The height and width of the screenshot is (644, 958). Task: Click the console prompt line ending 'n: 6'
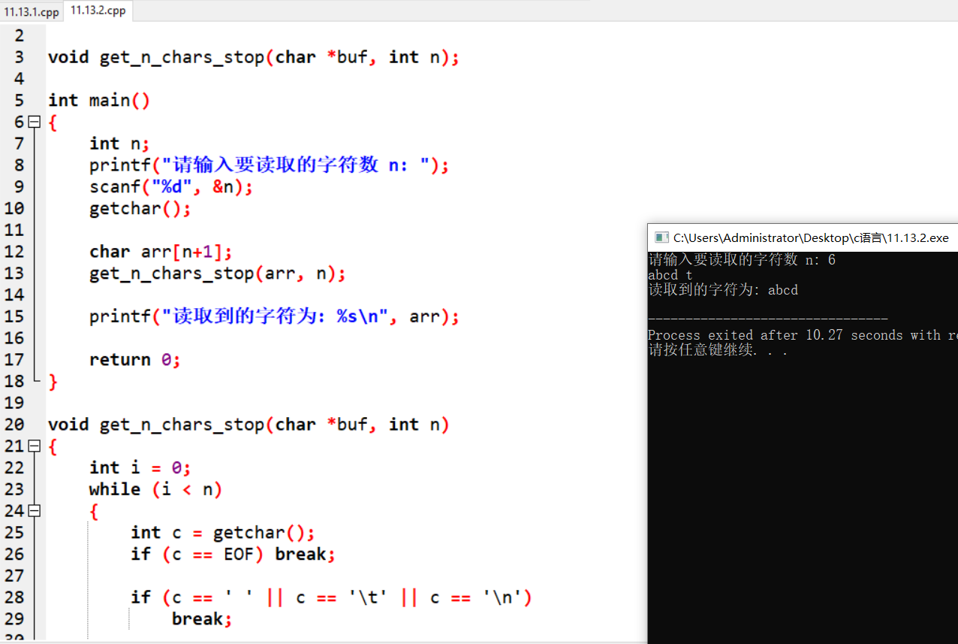click(742, 260)
